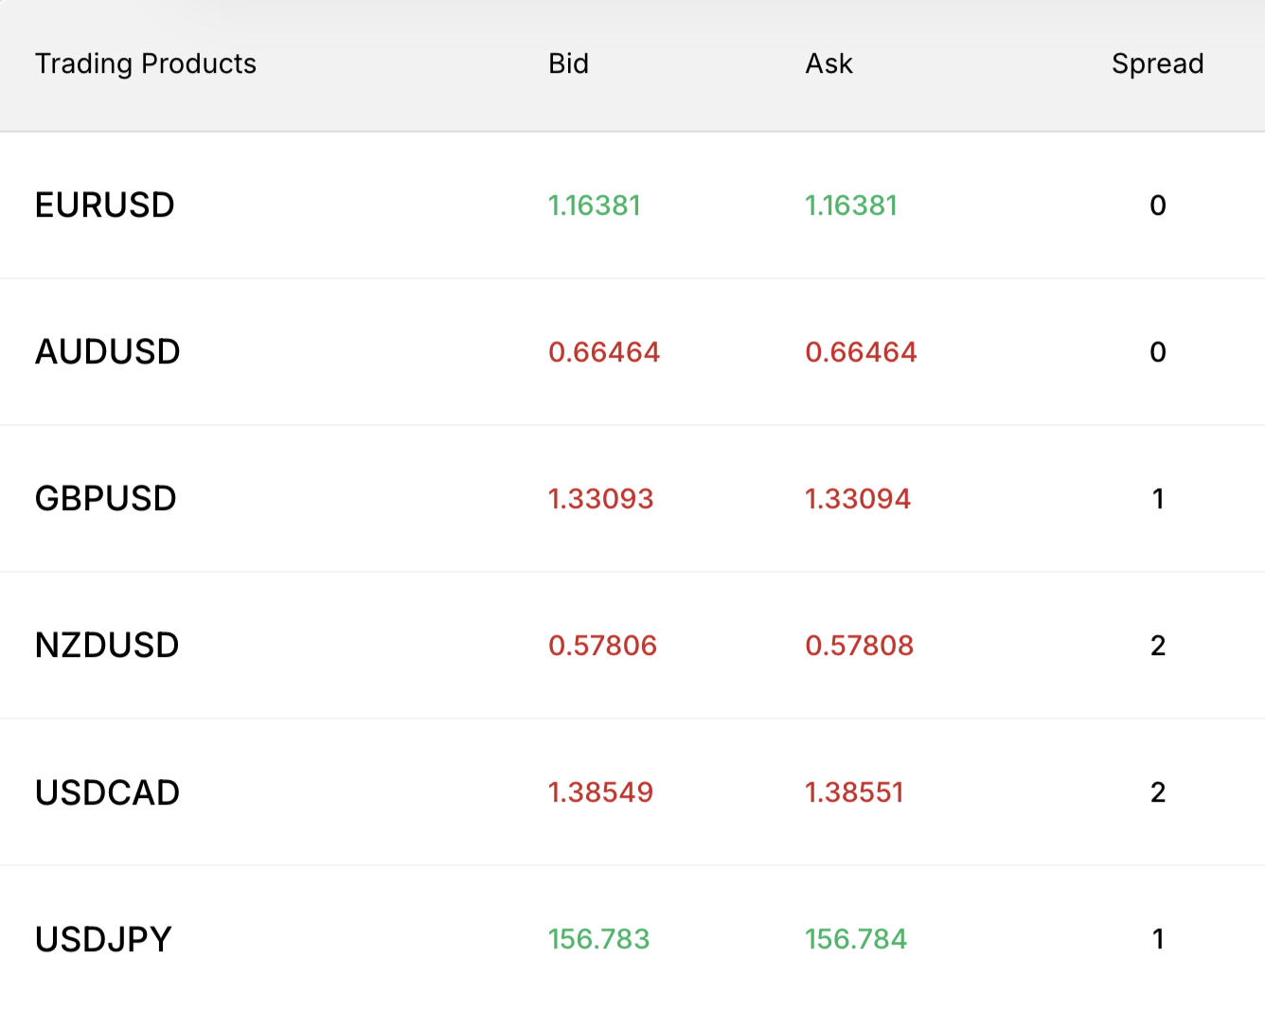Click the NZDUSD bid price 0.57806

click(x=603, y=645)
